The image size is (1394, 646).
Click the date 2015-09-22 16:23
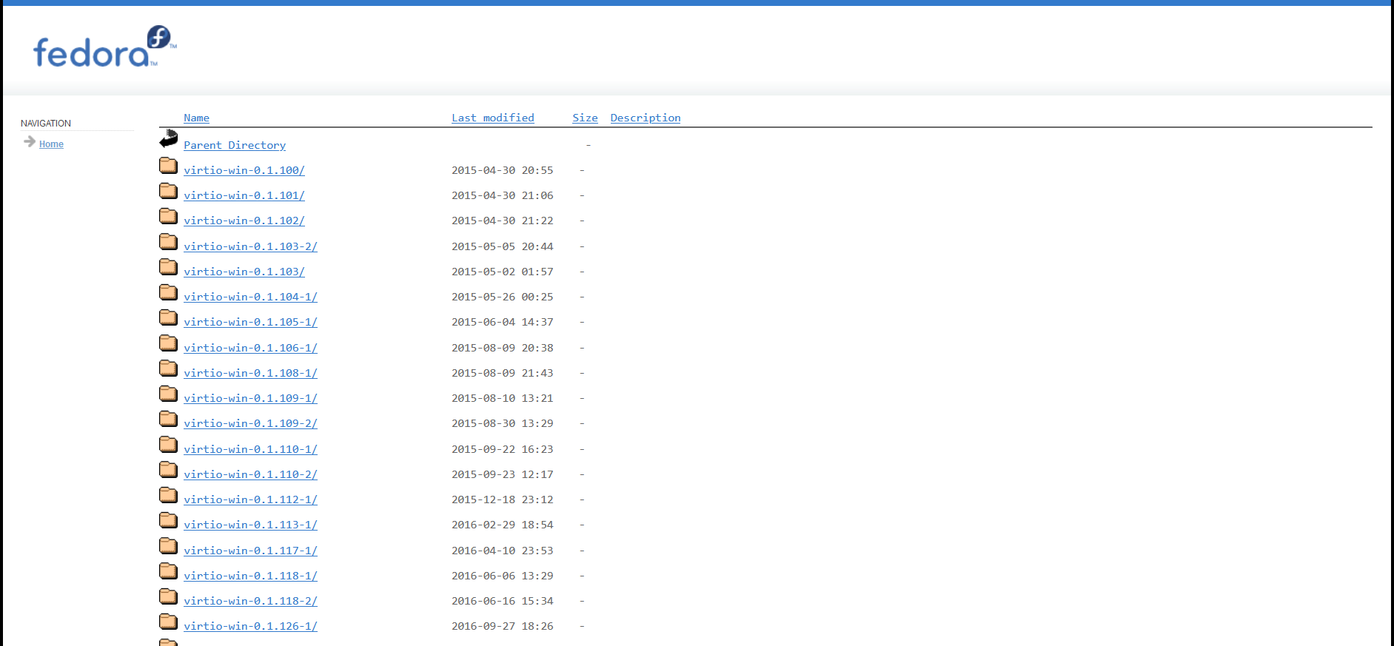coord(503,449)
